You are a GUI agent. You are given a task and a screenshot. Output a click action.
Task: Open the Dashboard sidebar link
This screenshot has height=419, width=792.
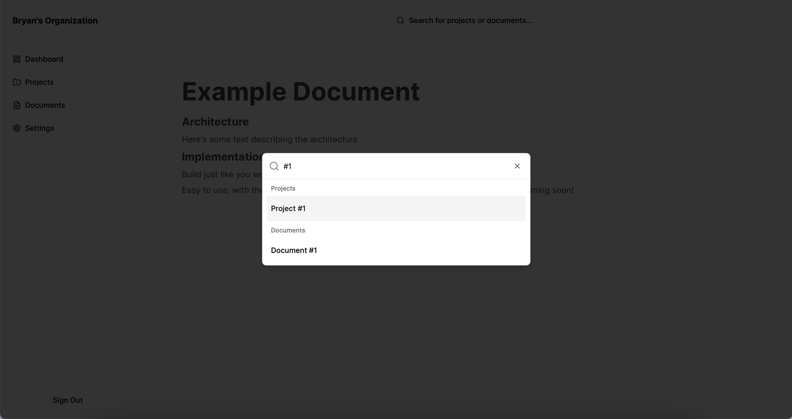click(44, 59)
